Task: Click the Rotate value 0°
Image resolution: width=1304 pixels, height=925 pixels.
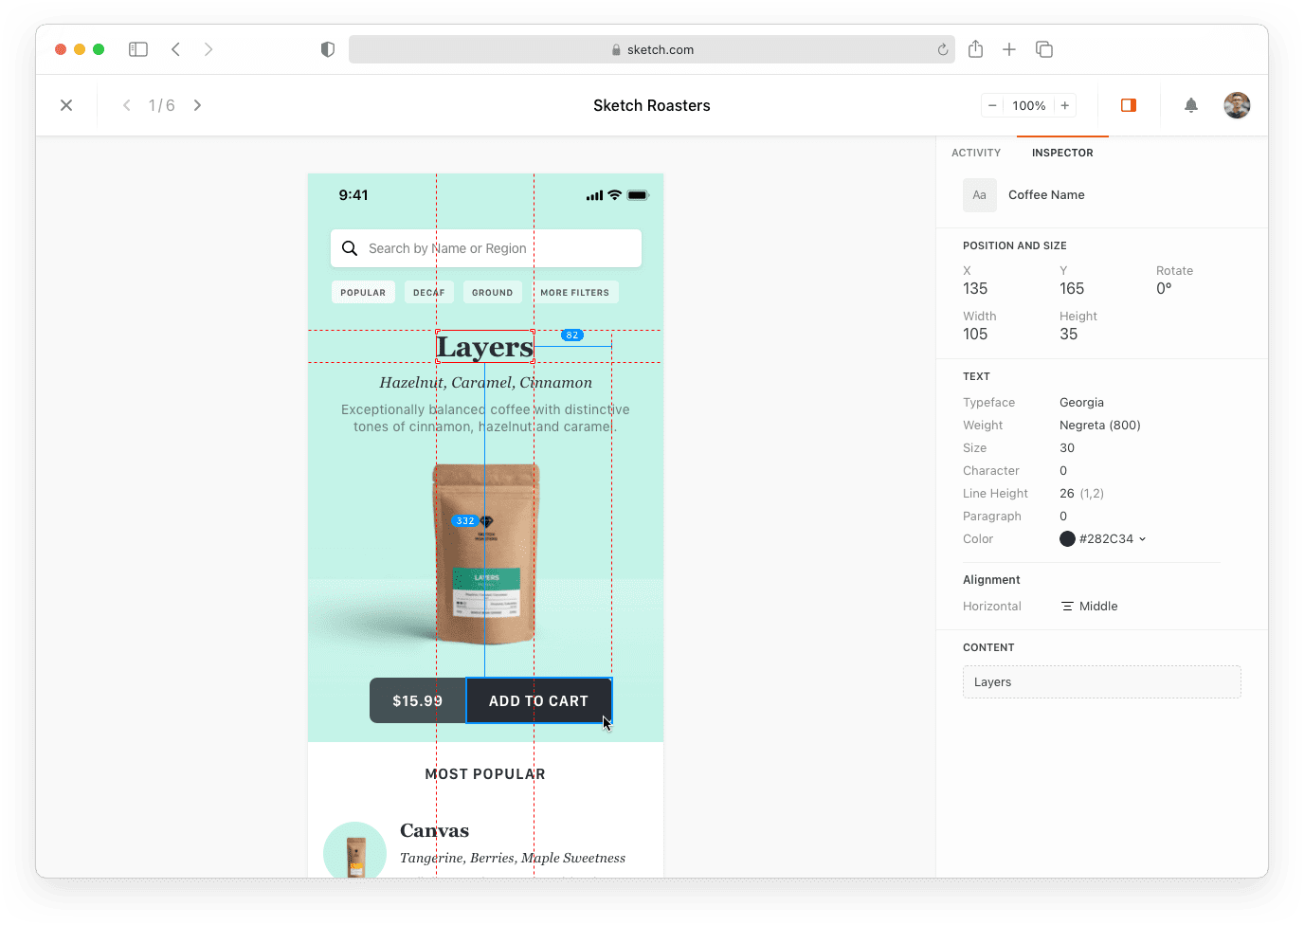Action: [1164, 289]
